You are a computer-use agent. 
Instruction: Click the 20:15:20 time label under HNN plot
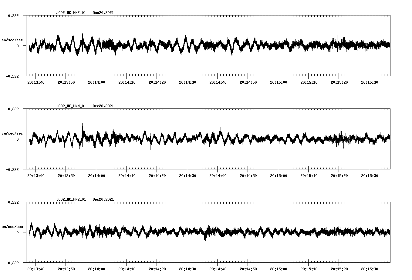[x=339, y=175]
